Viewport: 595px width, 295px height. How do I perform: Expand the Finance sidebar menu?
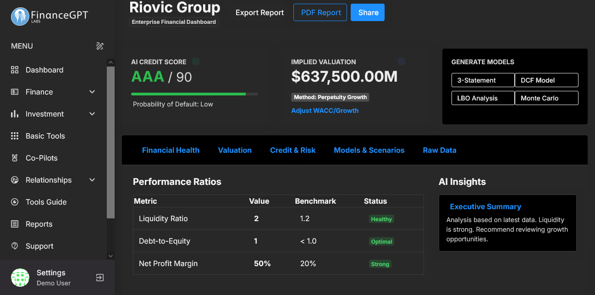(x=92, y=92)
